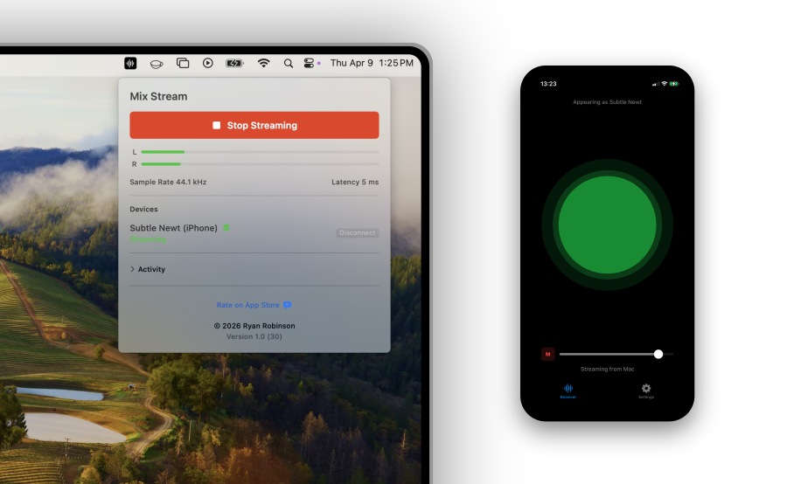Click the iPhone volume slider knob
This screenshot has height=484, width=787.
coord(658,354)
